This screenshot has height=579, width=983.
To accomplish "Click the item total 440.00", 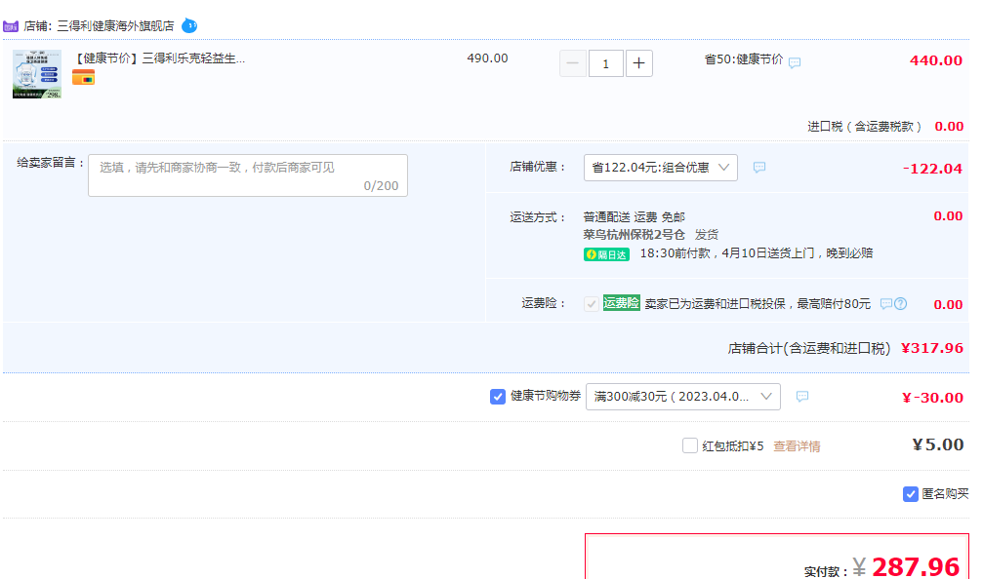I will point(936,60).
